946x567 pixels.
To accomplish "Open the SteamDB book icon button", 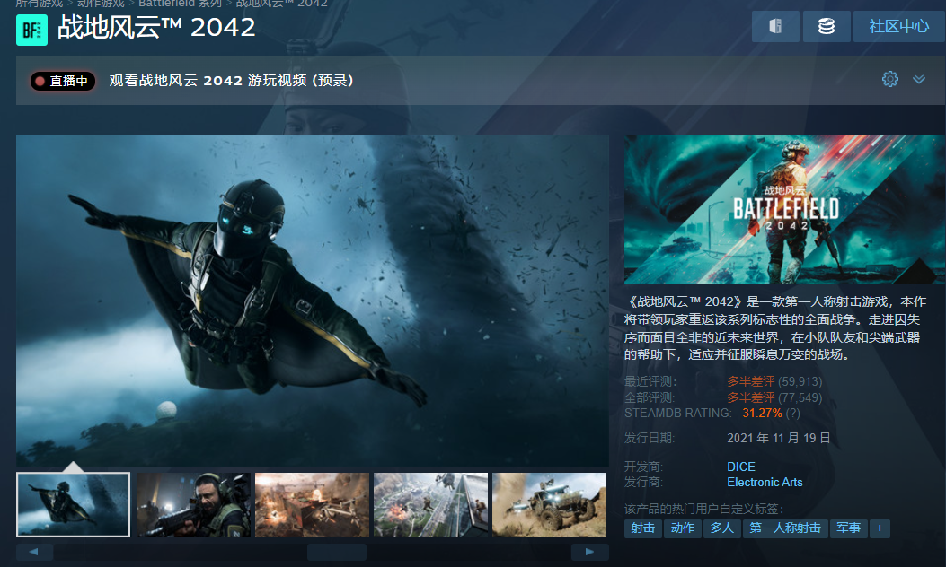I will coord(775,26).
